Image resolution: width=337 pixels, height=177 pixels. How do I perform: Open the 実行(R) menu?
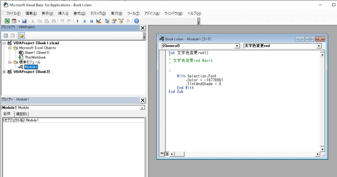coord(117,13)
